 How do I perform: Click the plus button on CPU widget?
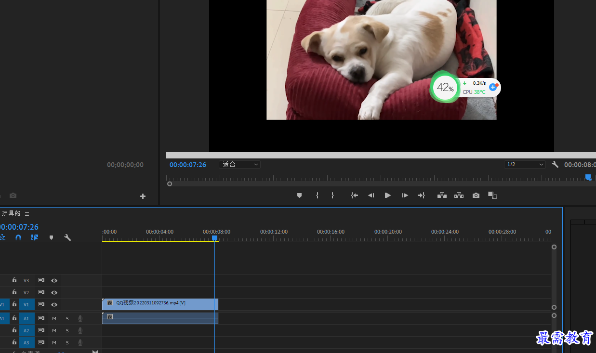[x=492, y=87]
